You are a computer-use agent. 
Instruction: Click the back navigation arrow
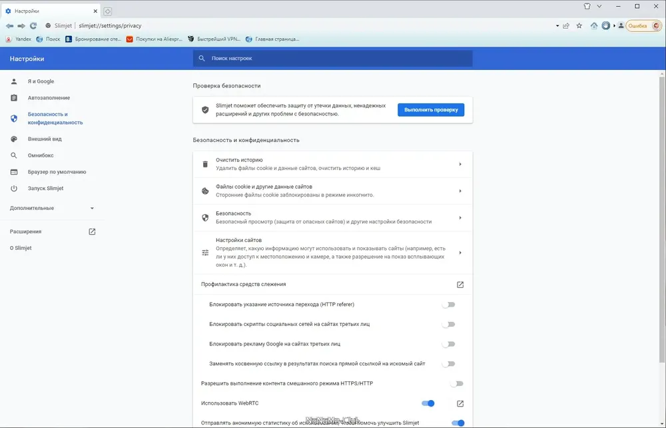(9, 26)
